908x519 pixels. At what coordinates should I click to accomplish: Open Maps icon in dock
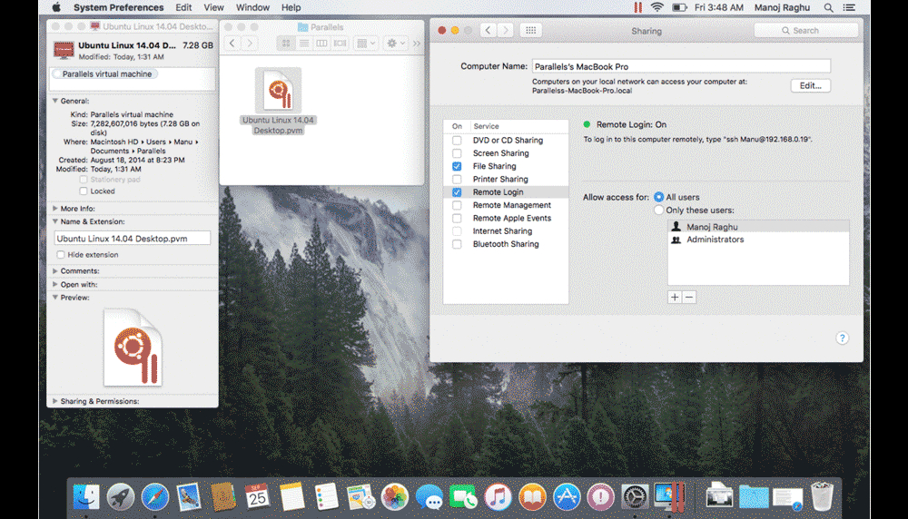360,496
